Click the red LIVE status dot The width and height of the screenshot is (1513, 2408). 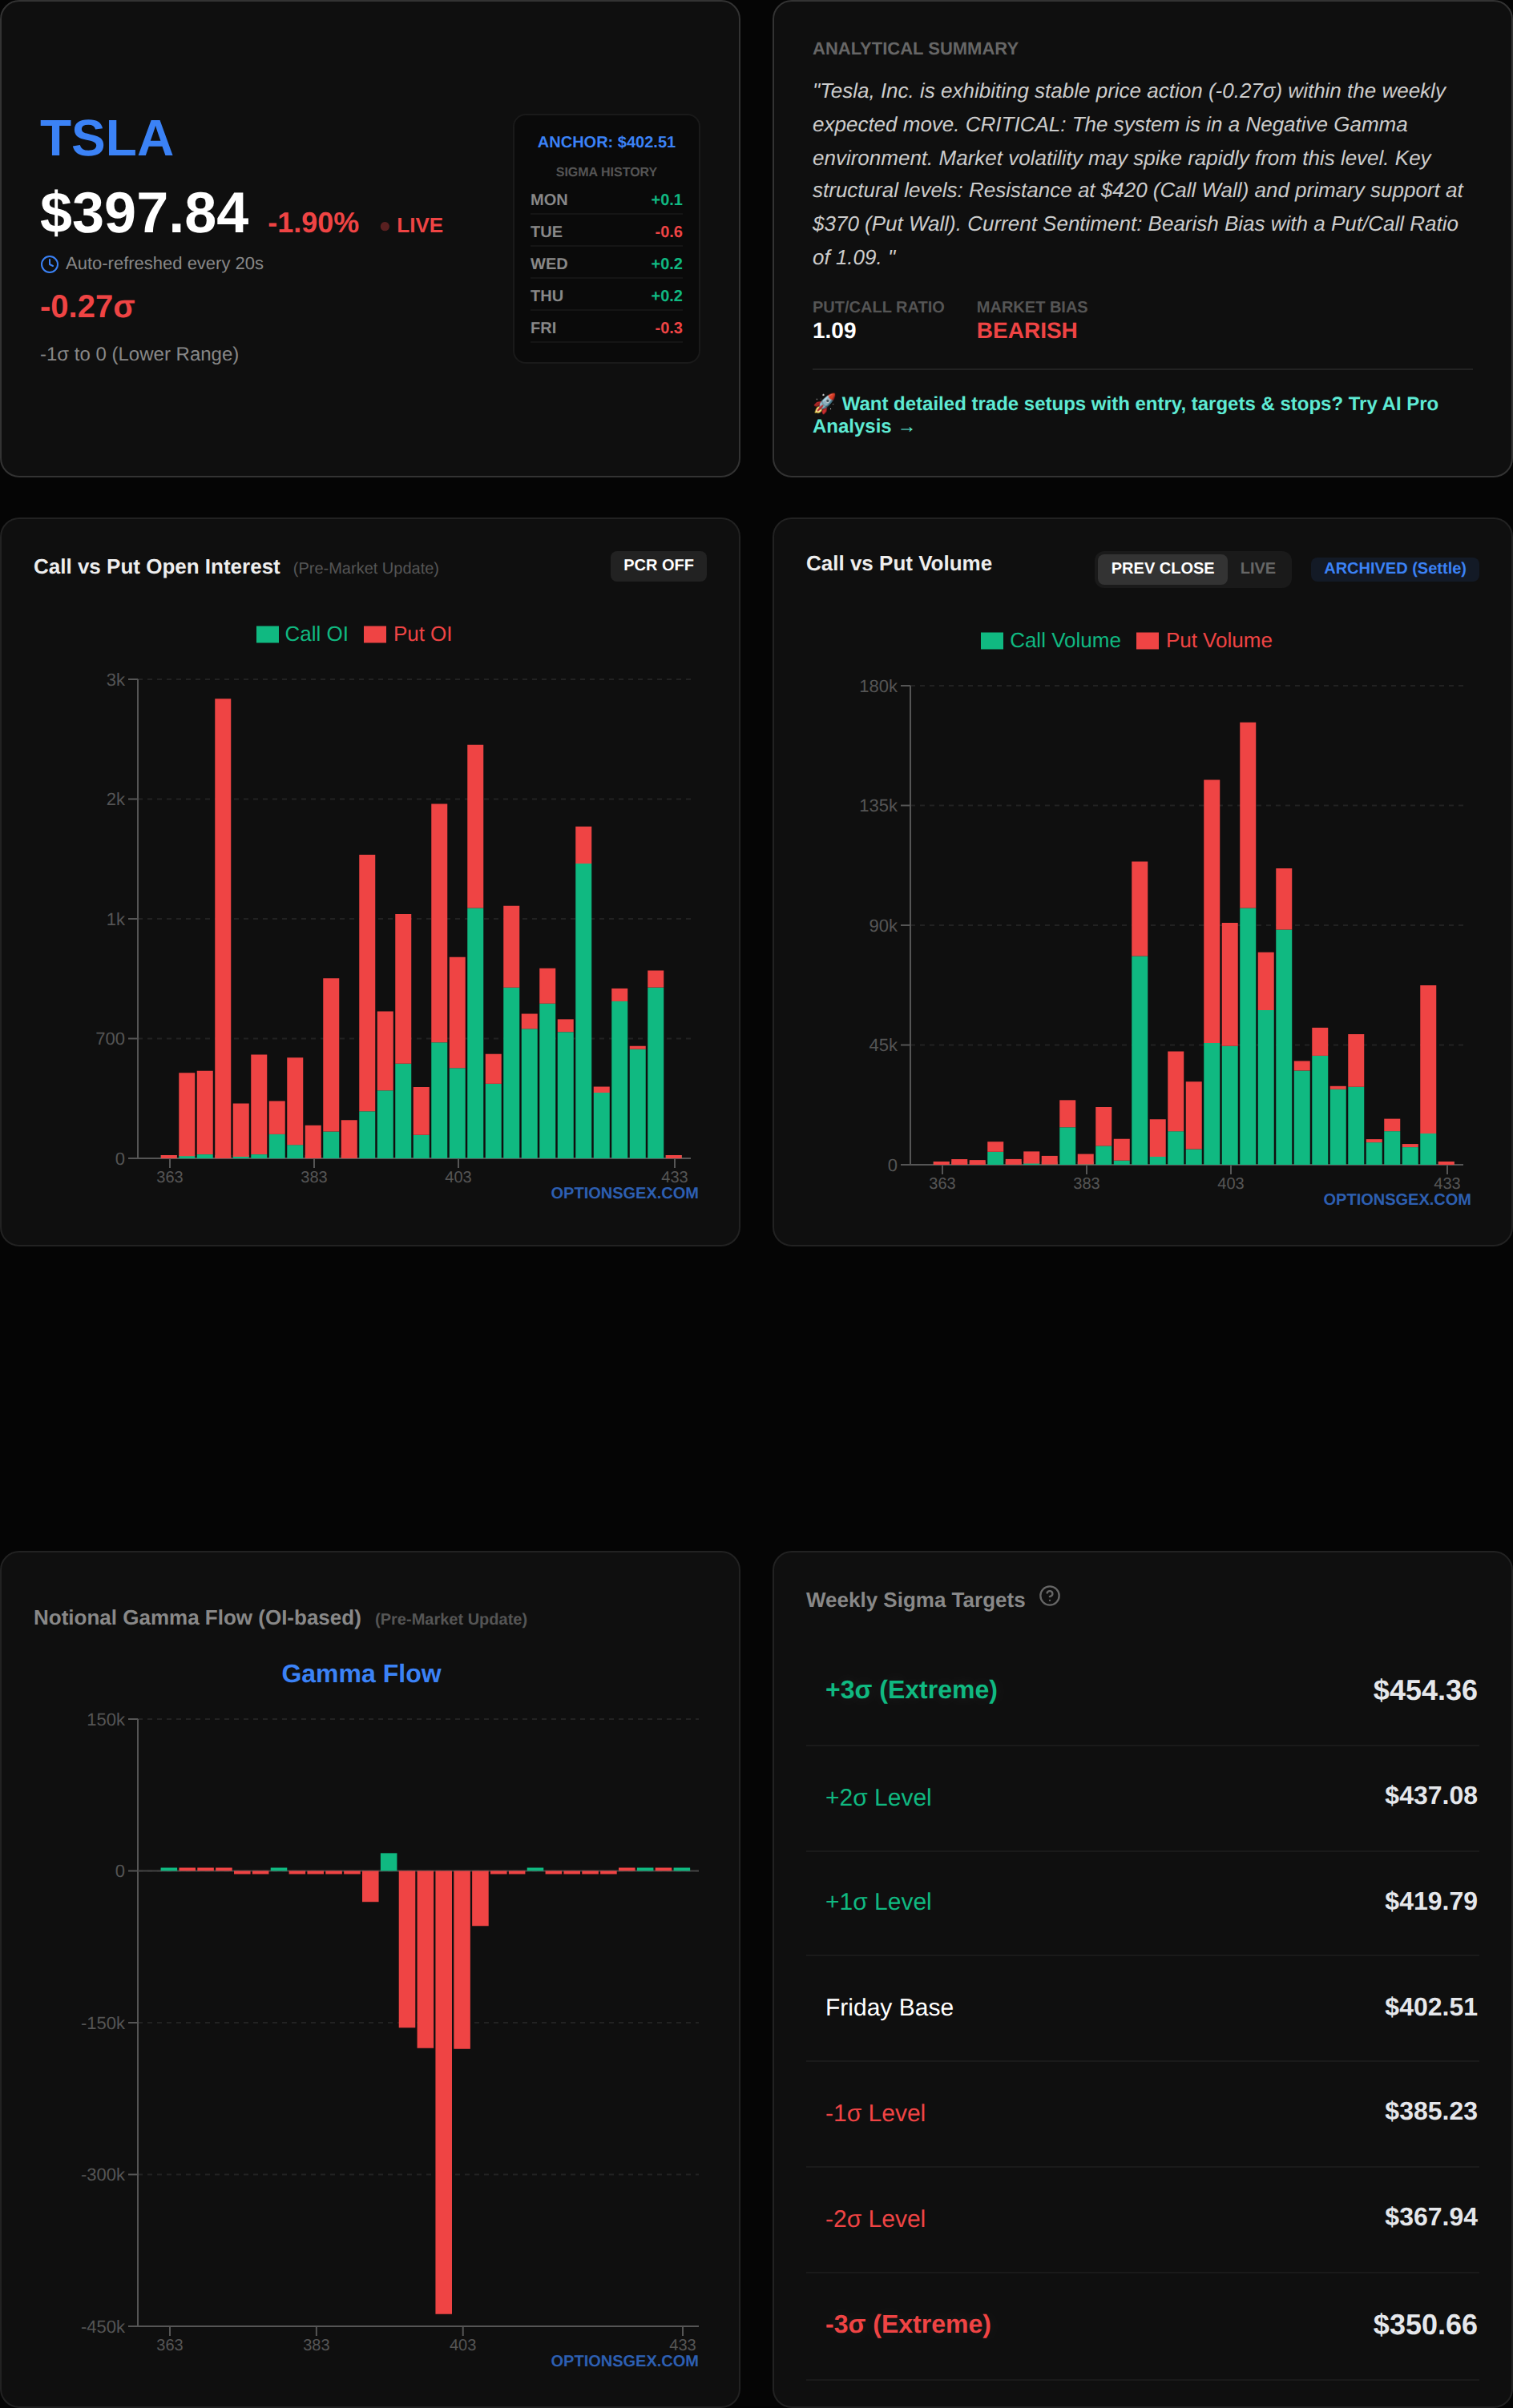tap(384, 226)
